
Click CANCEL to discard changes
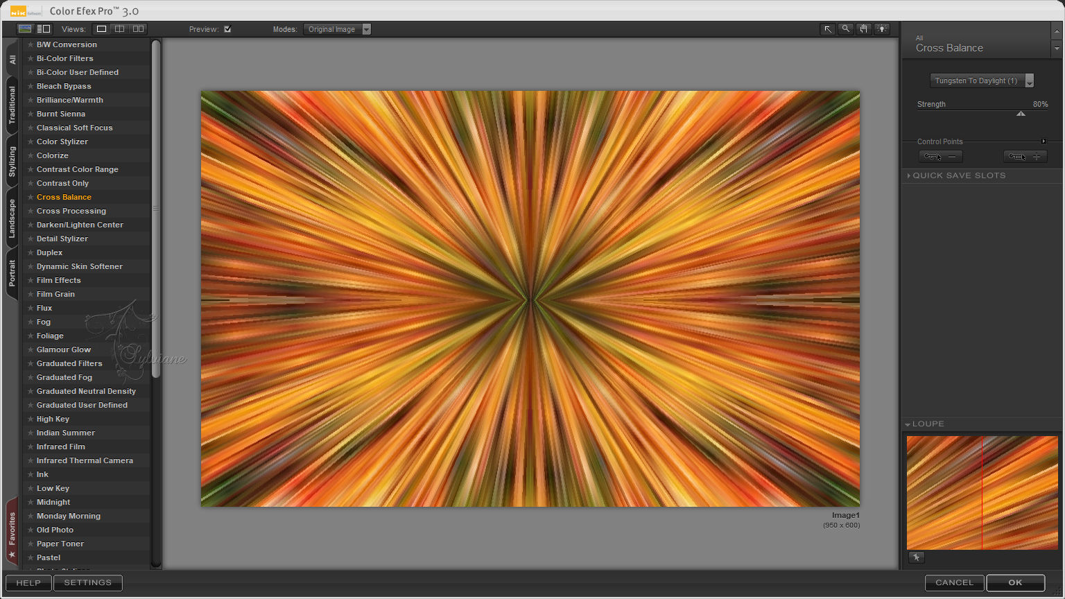click(955, 583)
